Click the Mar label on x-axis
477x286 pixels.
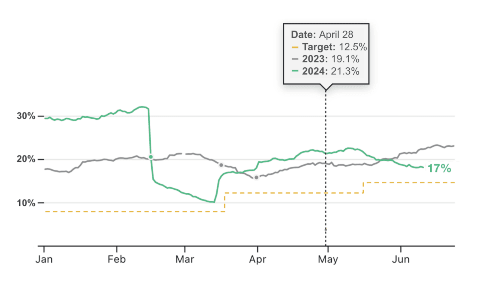185,259
